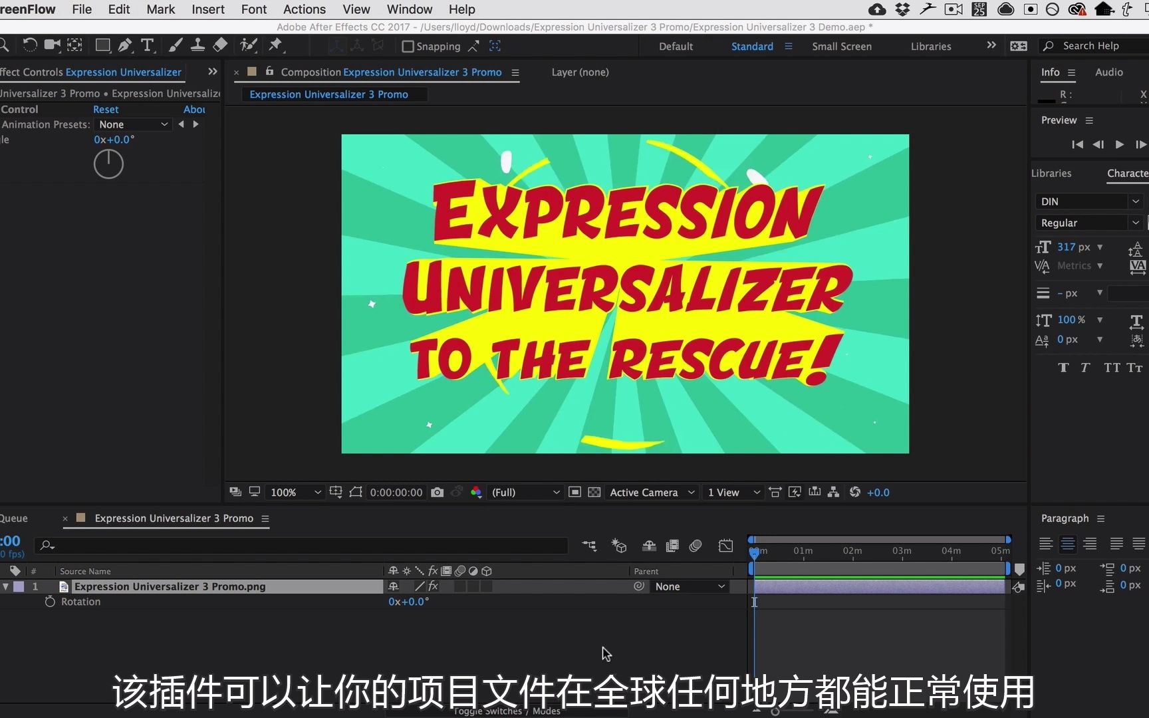Toggle Motion Blur for the Promo.png layer
This screenshot has width=1149, height=718.
(x=461, y=586)
